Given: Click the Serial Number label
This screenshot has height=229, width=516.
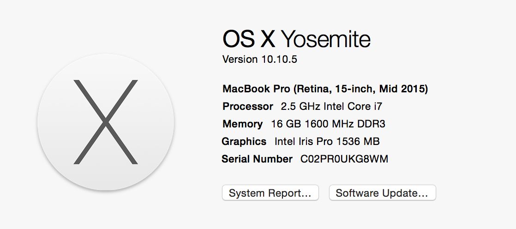Looking at the screenshot, I should 257,159.
